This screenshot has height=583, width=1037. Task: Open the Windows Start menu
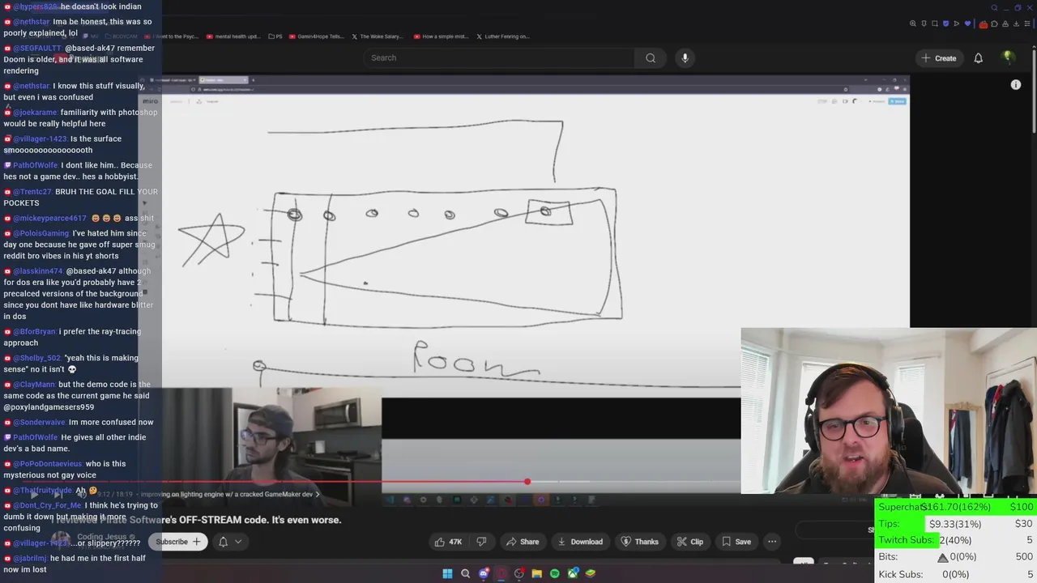click(x=447, y=573)
